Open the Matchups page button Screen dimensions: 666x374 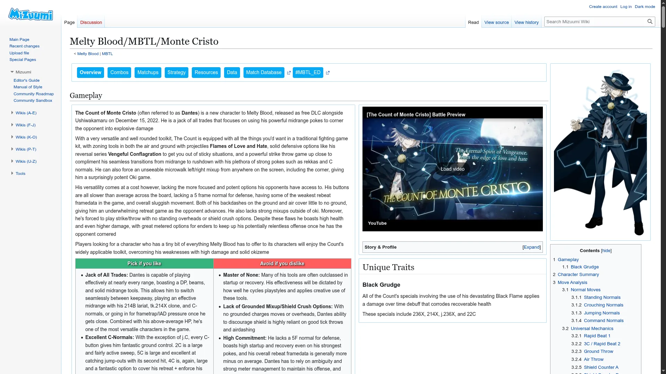pos(148,73)
